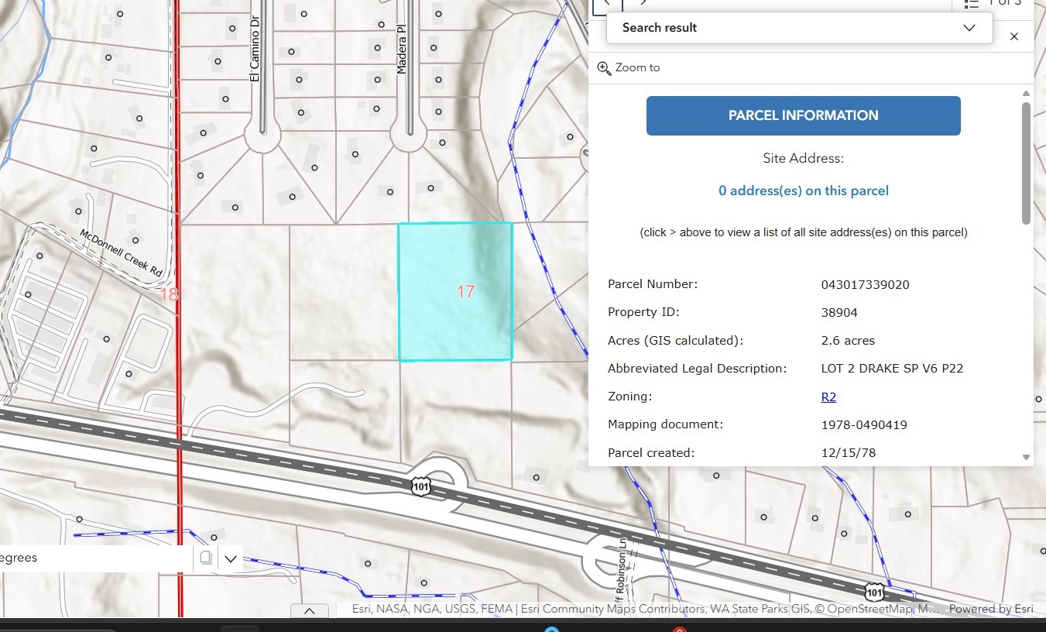Viewport: 1046px width, 632px height.
Task: Open the R2 zoning link
Action: pos(828,397)
